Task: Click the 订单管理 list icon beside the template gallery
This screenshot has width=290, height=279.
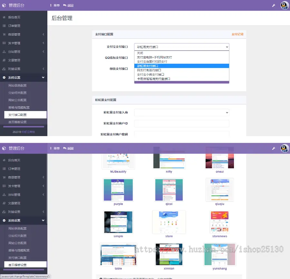Action: [4, 169]
